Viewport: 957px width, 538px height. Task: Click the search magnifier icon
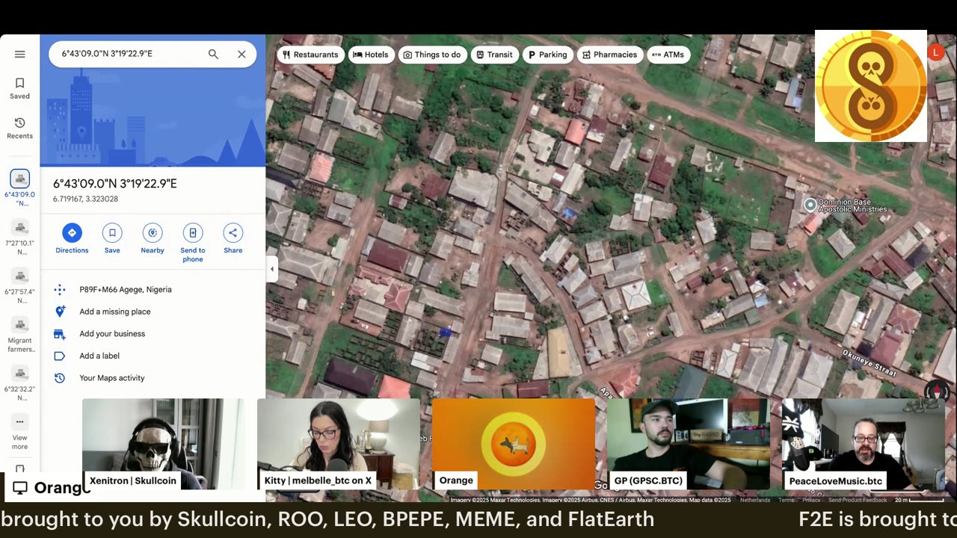213,54
